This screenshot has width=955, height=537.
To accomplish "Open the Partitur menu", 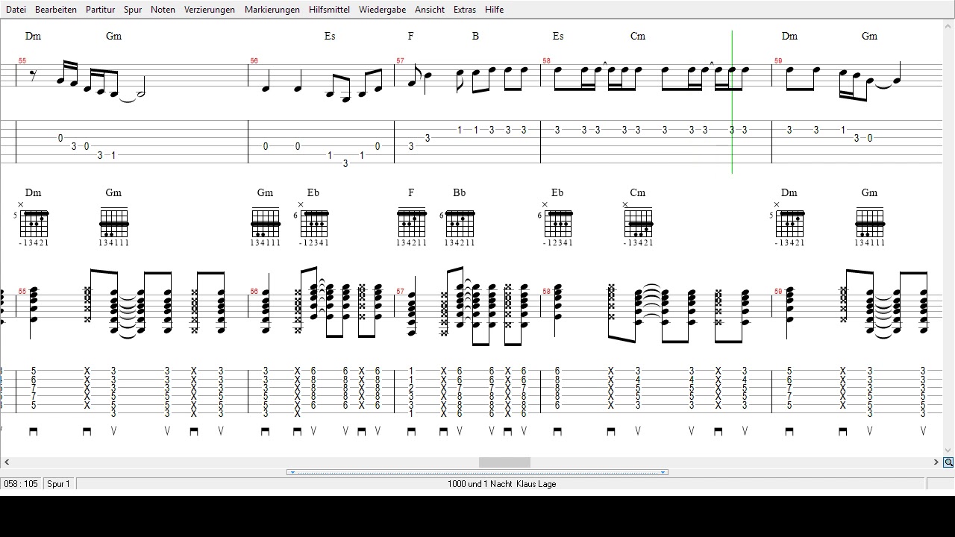I will (x=100, y=10).
